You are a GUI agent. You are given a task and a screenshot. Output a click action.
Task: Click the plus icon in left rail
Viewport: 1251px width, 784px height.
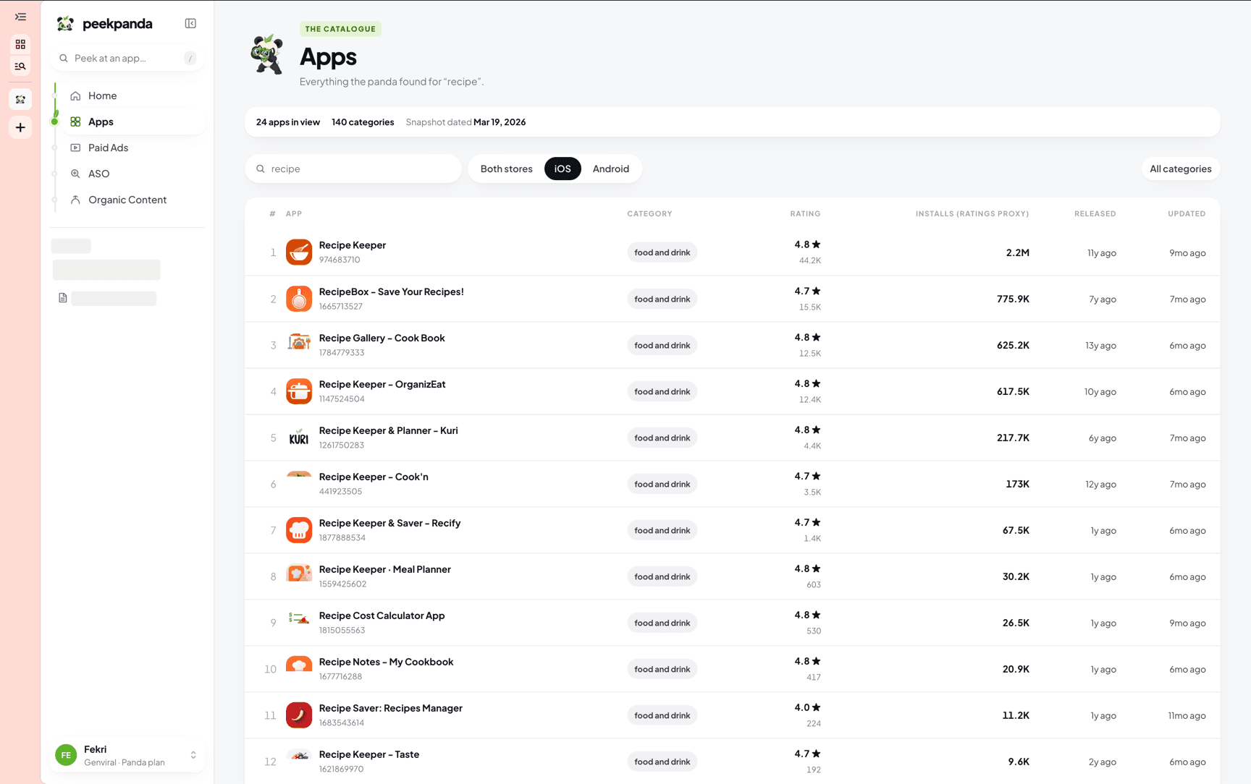[20, 127]
